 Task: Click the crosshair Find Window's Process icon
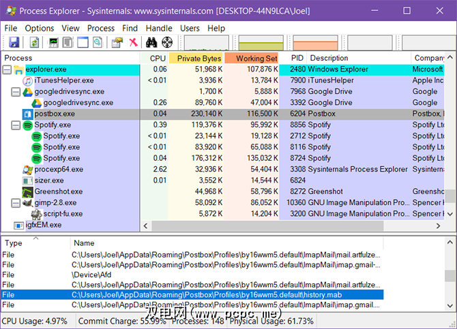(x=167, y=42)
